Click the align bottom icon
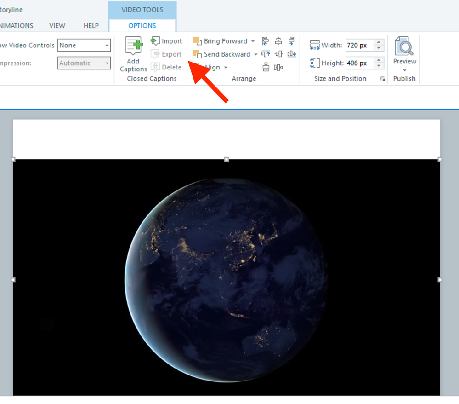 292,54
